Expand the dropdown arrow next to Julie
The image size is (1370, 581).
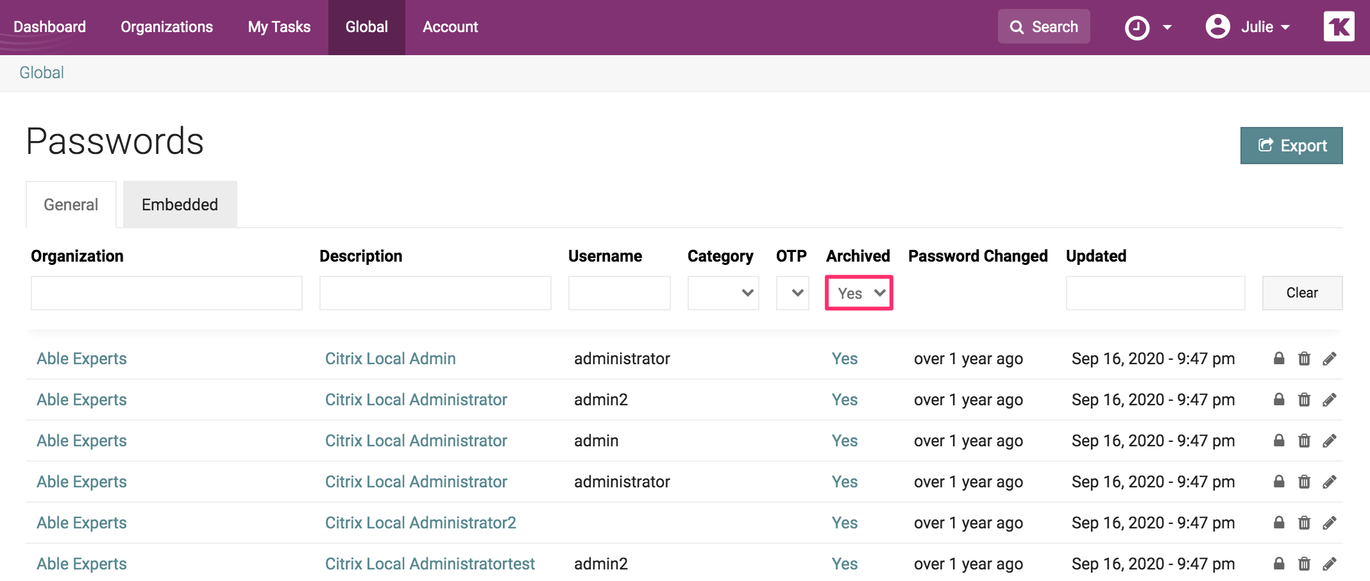[x=1286, y=26]
